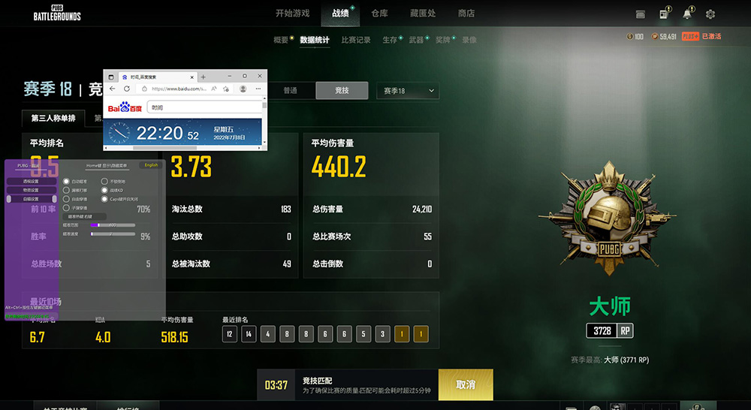Enable the 子弹穿墙 radio option
This screenshot has width=751, height=410.
[x=67, y=208]
